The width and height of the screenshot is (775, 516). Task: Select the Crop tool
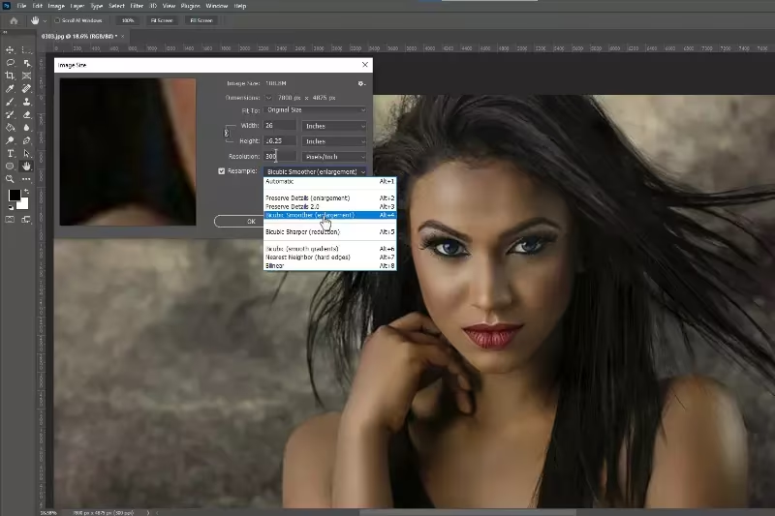click(x=10, y=76)
